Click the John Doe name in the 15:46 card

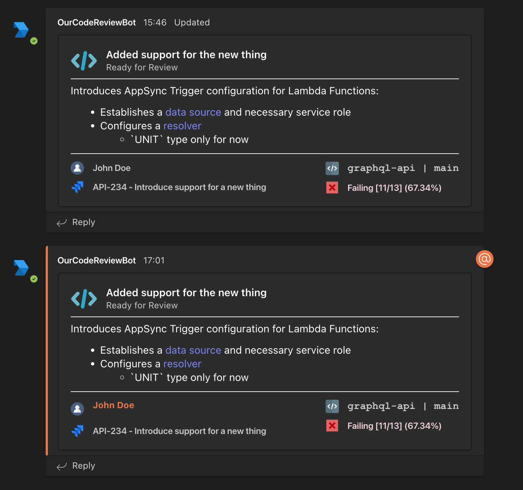coord(112,168)
